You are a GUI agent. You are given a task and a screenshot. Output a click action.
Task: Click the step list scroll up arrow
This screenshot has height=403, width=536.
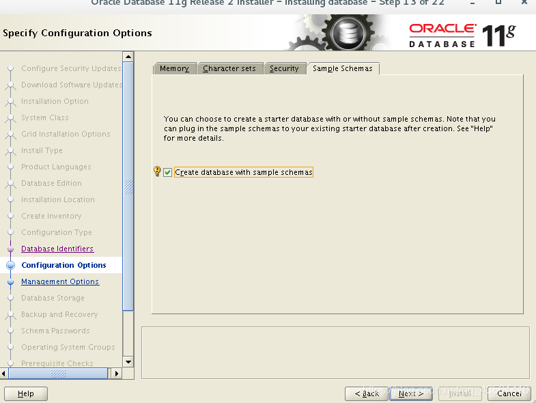pos(128,57)
